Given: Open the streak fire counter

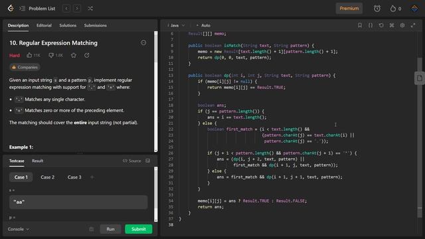Looking at the screenshot, I should [x=396, y=9].
